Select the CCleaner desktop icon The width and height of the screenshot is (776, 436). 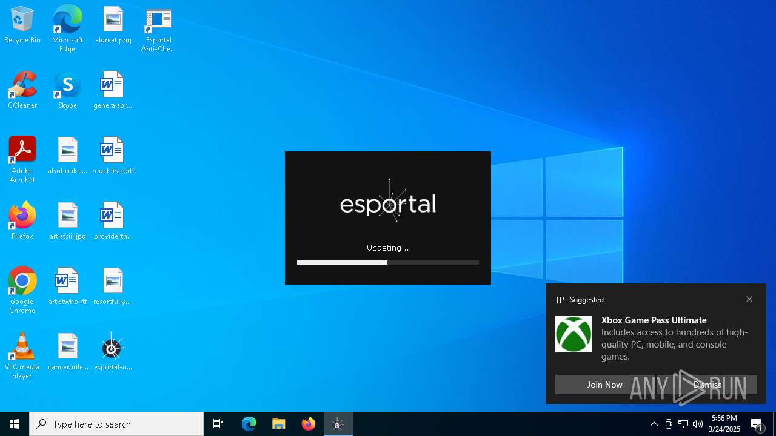(x=22, y=91)
